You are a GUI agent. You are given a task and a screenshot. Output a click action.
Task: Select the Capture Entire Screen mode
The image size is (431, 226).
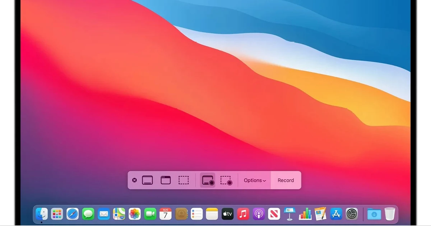(148, 180)
